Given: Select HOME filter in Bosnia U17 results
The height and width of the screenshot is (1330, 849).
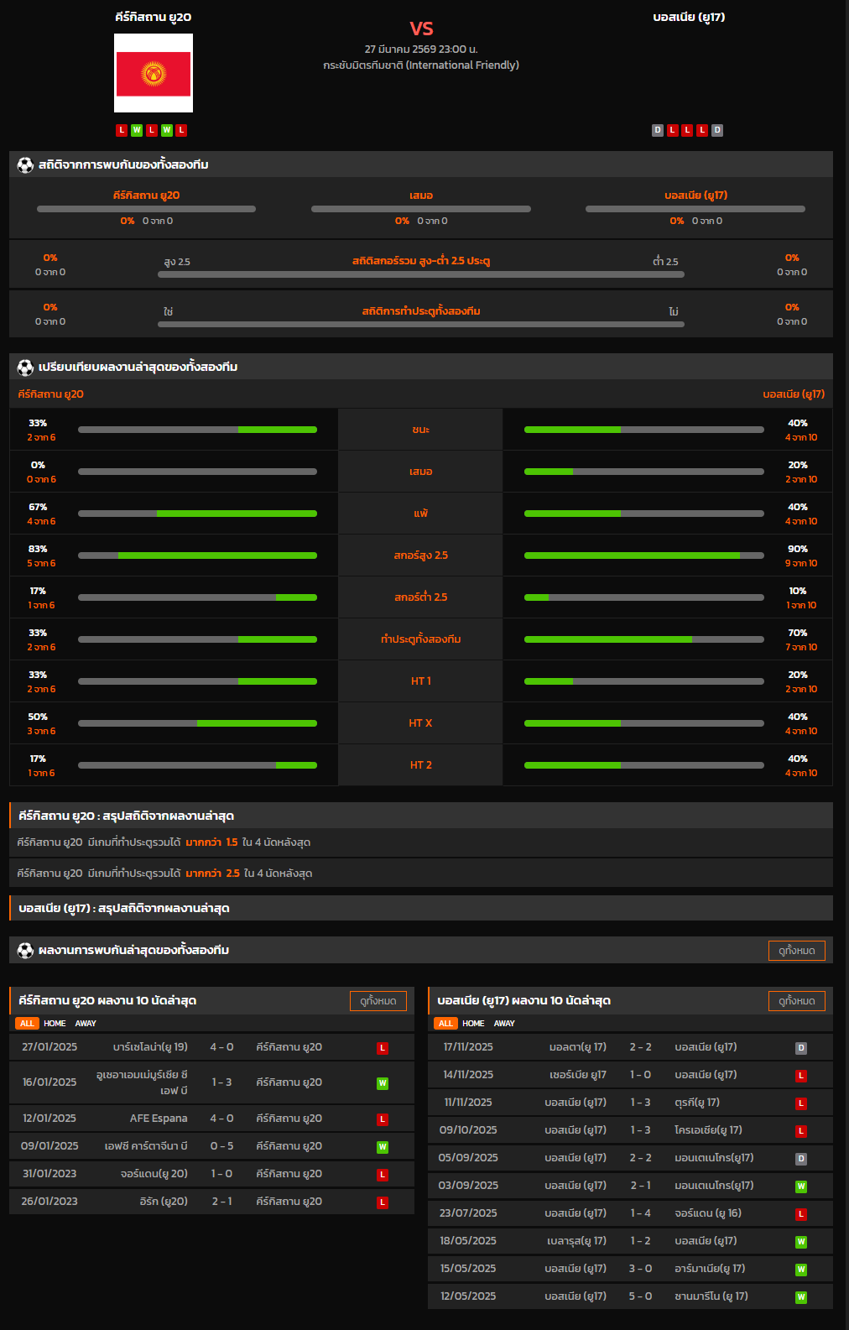Looking at the screenshot, I should click(473, 1024).
